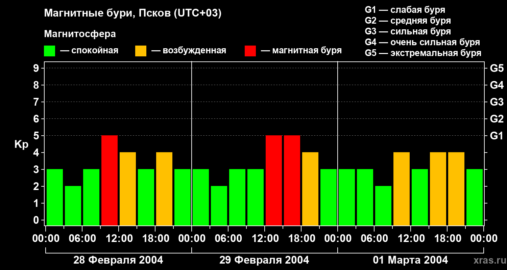Click the 'G3 — сильная буря' legend line
Viewport: 507px width, 270px height.
click(x=408, y=31)
